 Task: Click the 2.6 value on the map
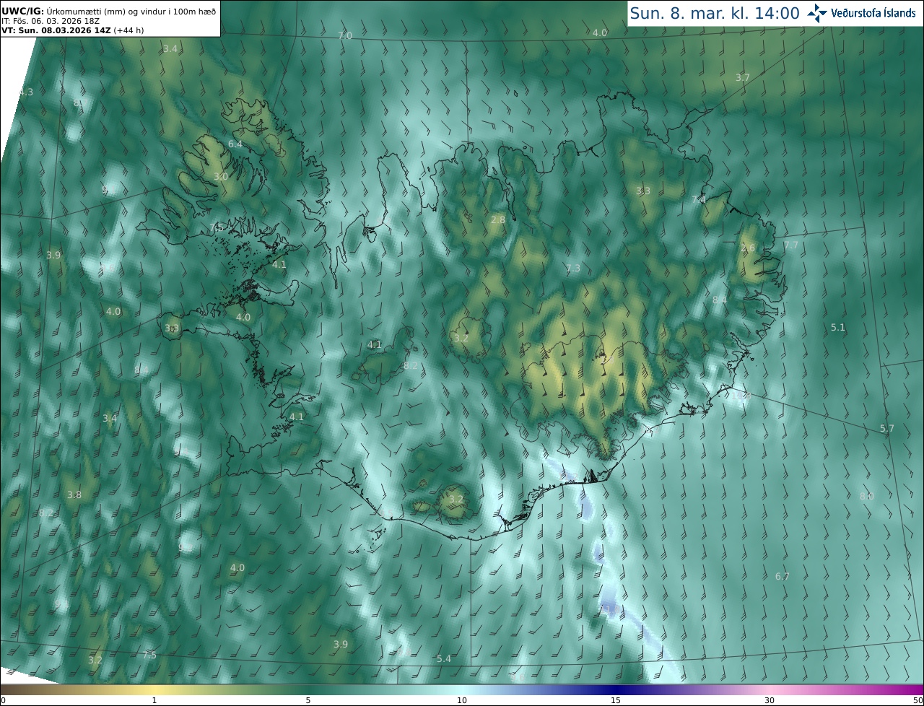tap(748, 248)
